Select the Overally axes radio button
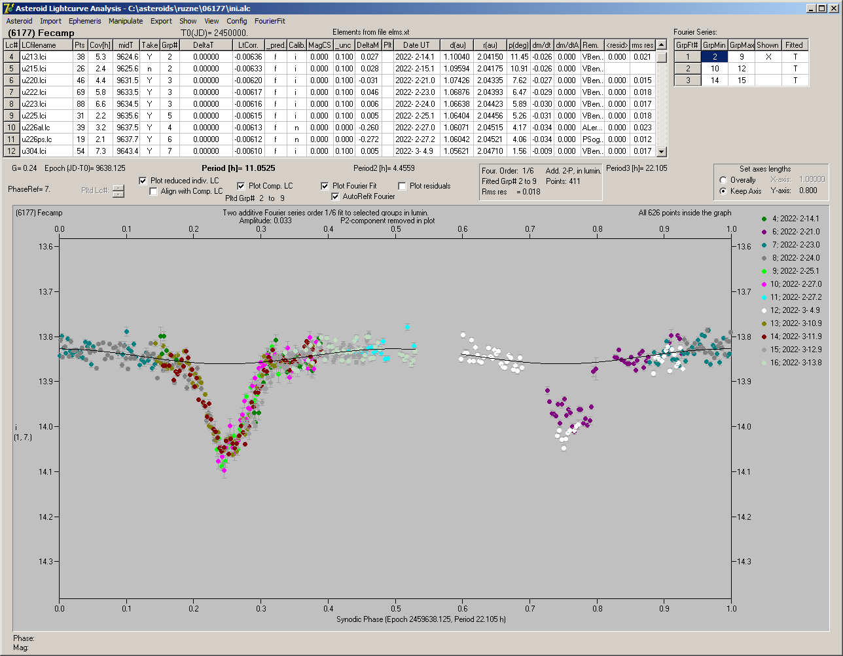Image resolution: width=843 pixels, height=656 pixels. 723,180
